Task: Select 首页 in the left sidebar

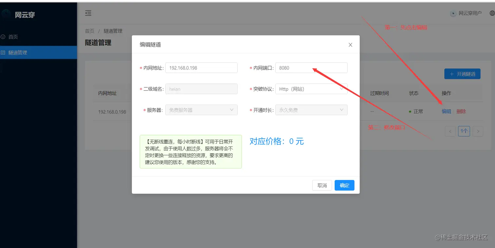Action: coord(14,37)
